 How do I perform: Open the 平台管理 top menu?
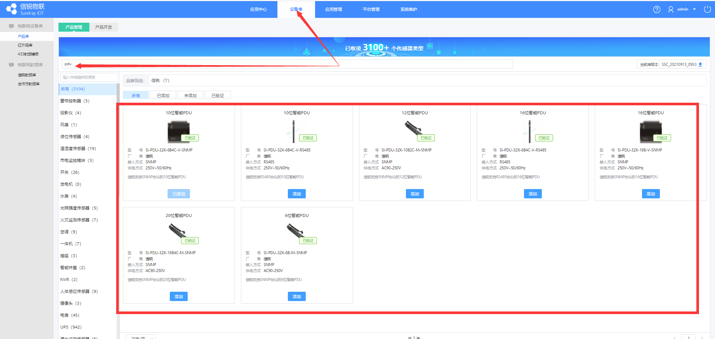pos(371,9)
